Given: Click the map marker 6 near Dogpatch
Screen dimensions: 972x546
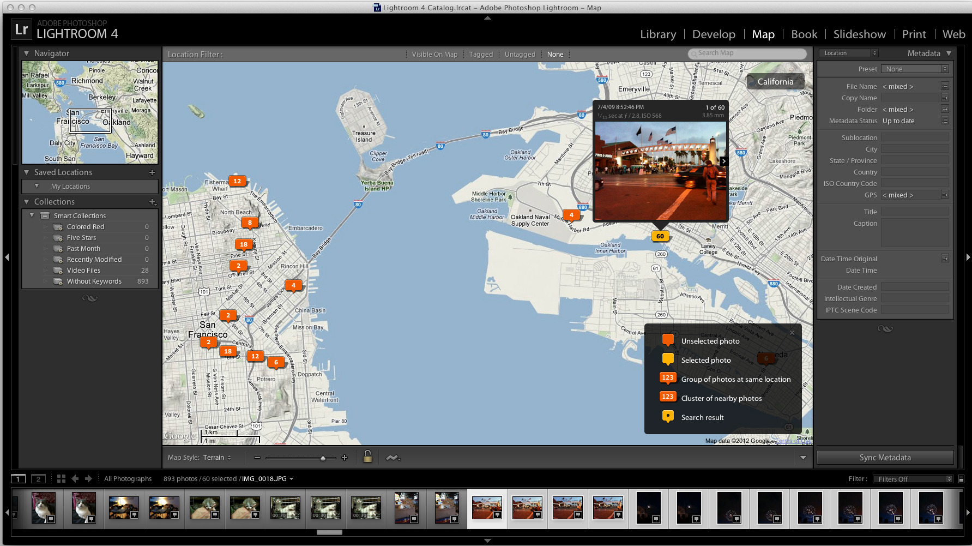Looking at the screenshot, I should coord(276,363).
